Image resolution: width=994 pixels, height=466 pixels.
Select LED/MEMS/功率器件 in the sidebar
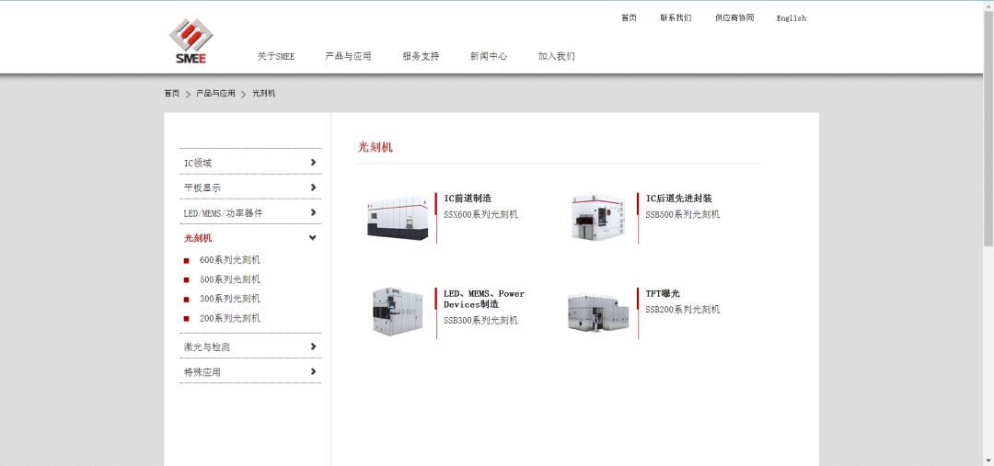(223, 213)
